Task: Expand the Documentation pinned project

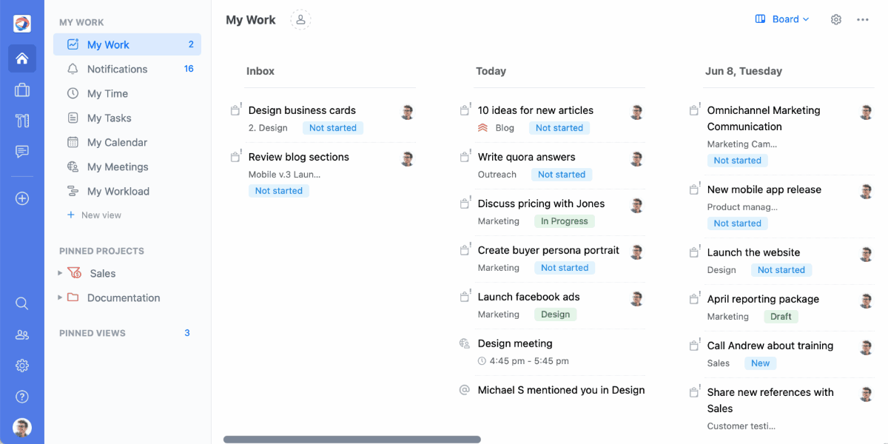Action: [x=61, y=297]
